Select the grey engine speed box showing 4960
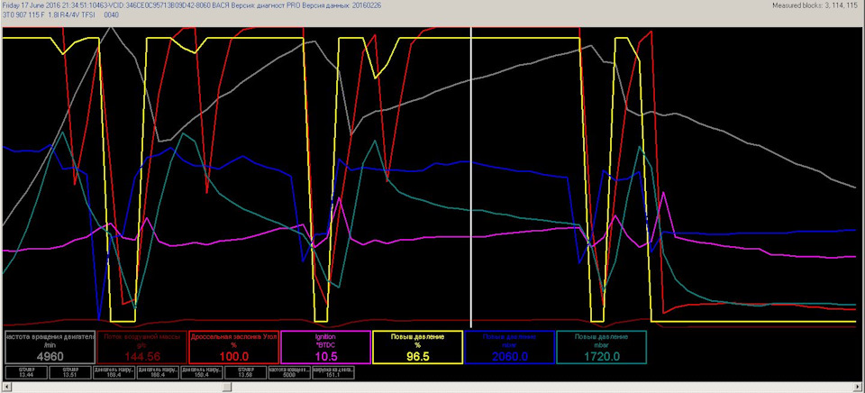 [x=49, y=347]
